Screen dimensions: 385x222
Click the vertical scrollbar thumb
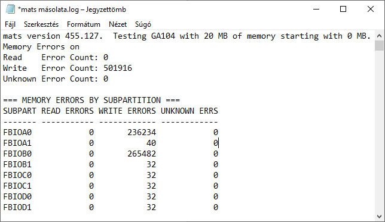[379, 45]
